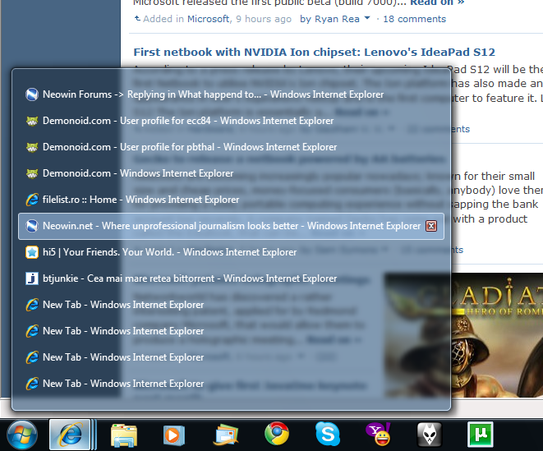Open the Microsoft category link
The height and width of the screenshot is (451, 543).
208,19
